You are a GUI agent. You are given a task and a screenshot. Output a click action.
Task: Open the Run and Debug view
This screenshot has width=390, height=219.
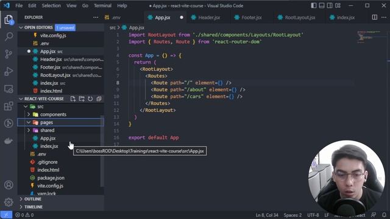click(x=9, y=72)
